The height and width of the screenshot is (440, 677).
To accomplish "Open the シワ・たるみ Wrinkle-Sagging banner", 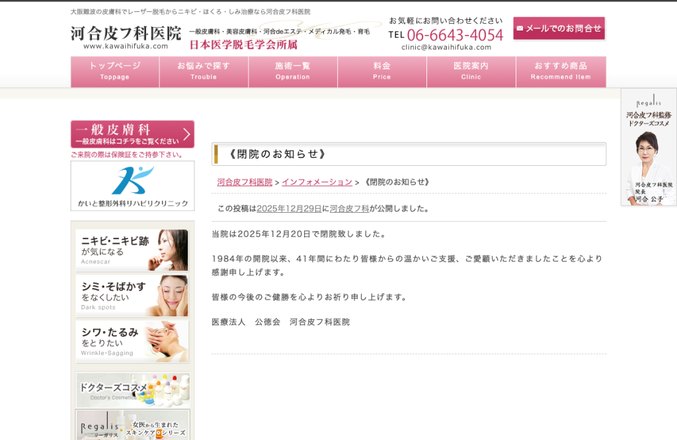I will click(132, 341).
